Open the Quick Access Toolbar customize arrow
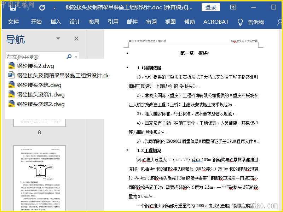Viewport: 283px width, 212px height. [54, 8]
